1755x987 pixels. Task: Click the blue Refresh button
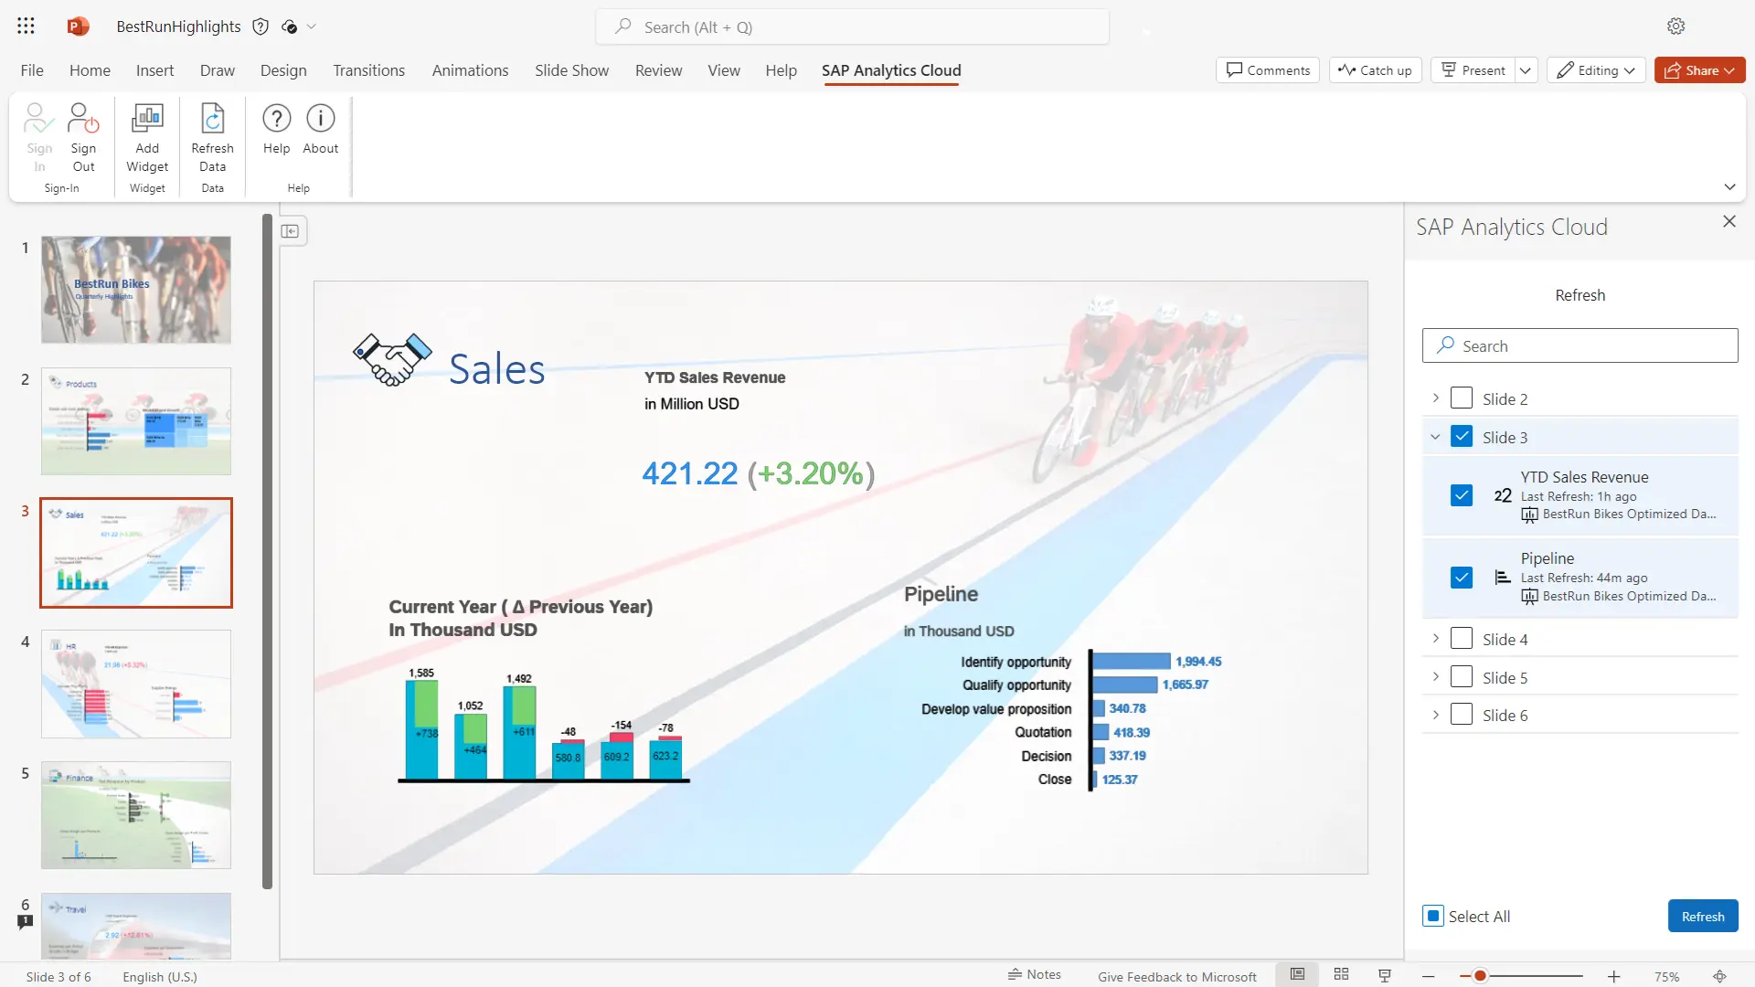(x=1703, y=916)
